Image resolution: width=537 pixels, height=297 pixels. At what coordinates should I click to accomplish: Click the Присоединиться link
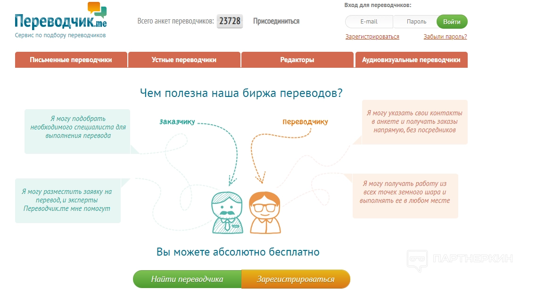pyautogui.click(x=276, y=21)
